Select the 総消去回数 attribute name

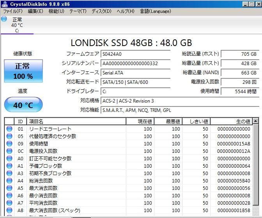point(41,181)
